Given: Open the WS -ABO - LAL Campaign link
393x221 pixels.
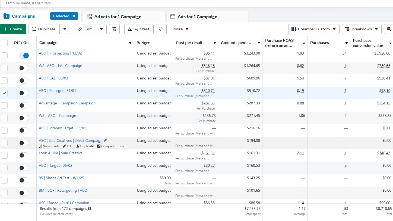Looking at the screenshot, I should 61,66.
